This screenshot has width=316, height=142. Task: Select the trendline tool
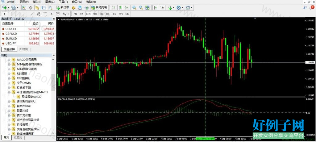click(32, 14)
